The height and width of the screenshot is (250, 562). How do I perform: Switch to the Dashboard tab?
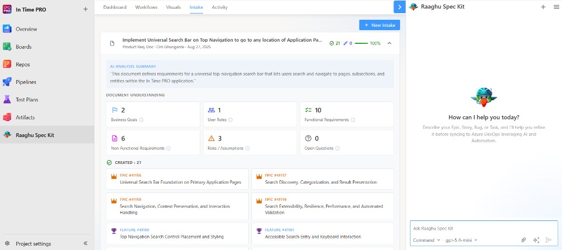tap(115, 7)
